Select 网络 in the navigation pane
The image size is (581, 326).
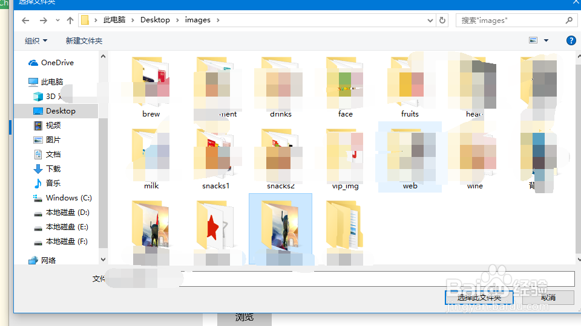[x=42, y=260]
